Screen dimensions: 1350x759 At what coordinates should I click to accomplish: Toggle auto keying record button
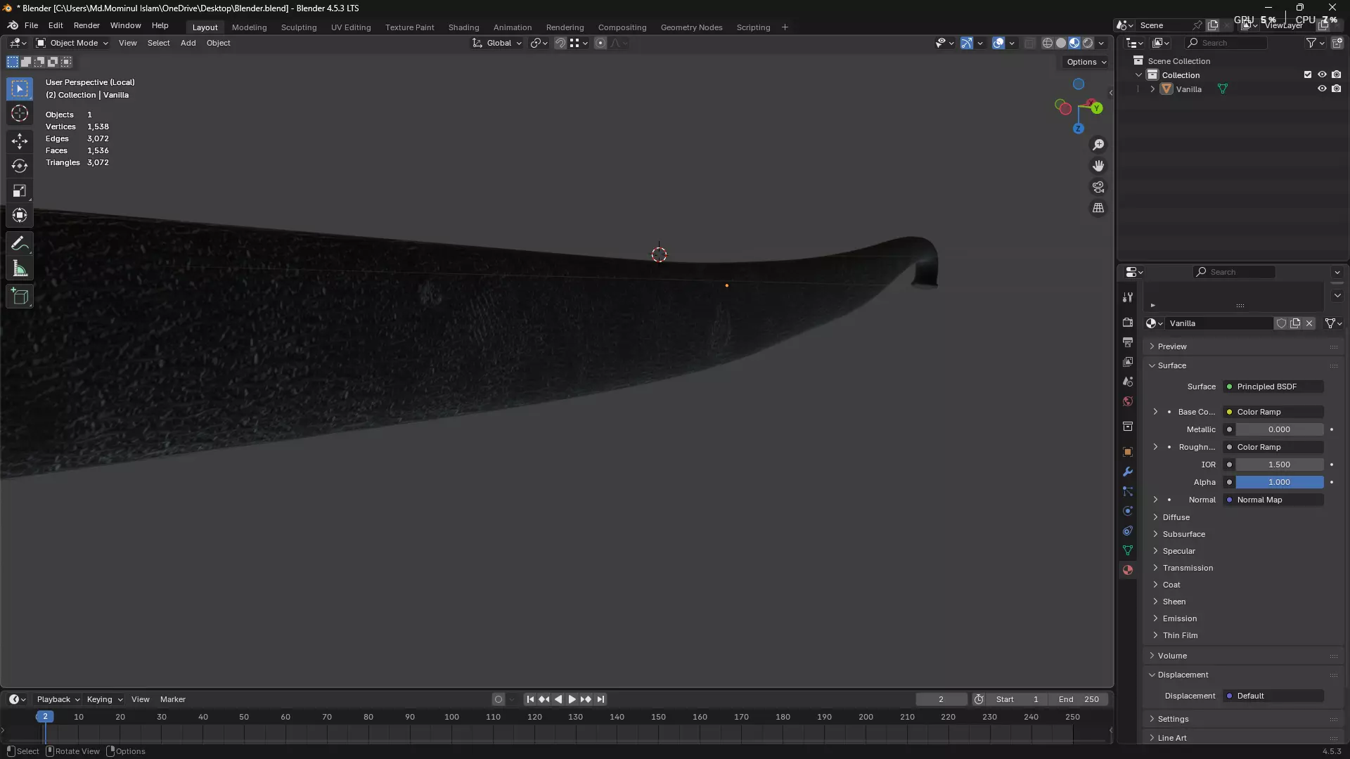[x=499, y=699]
